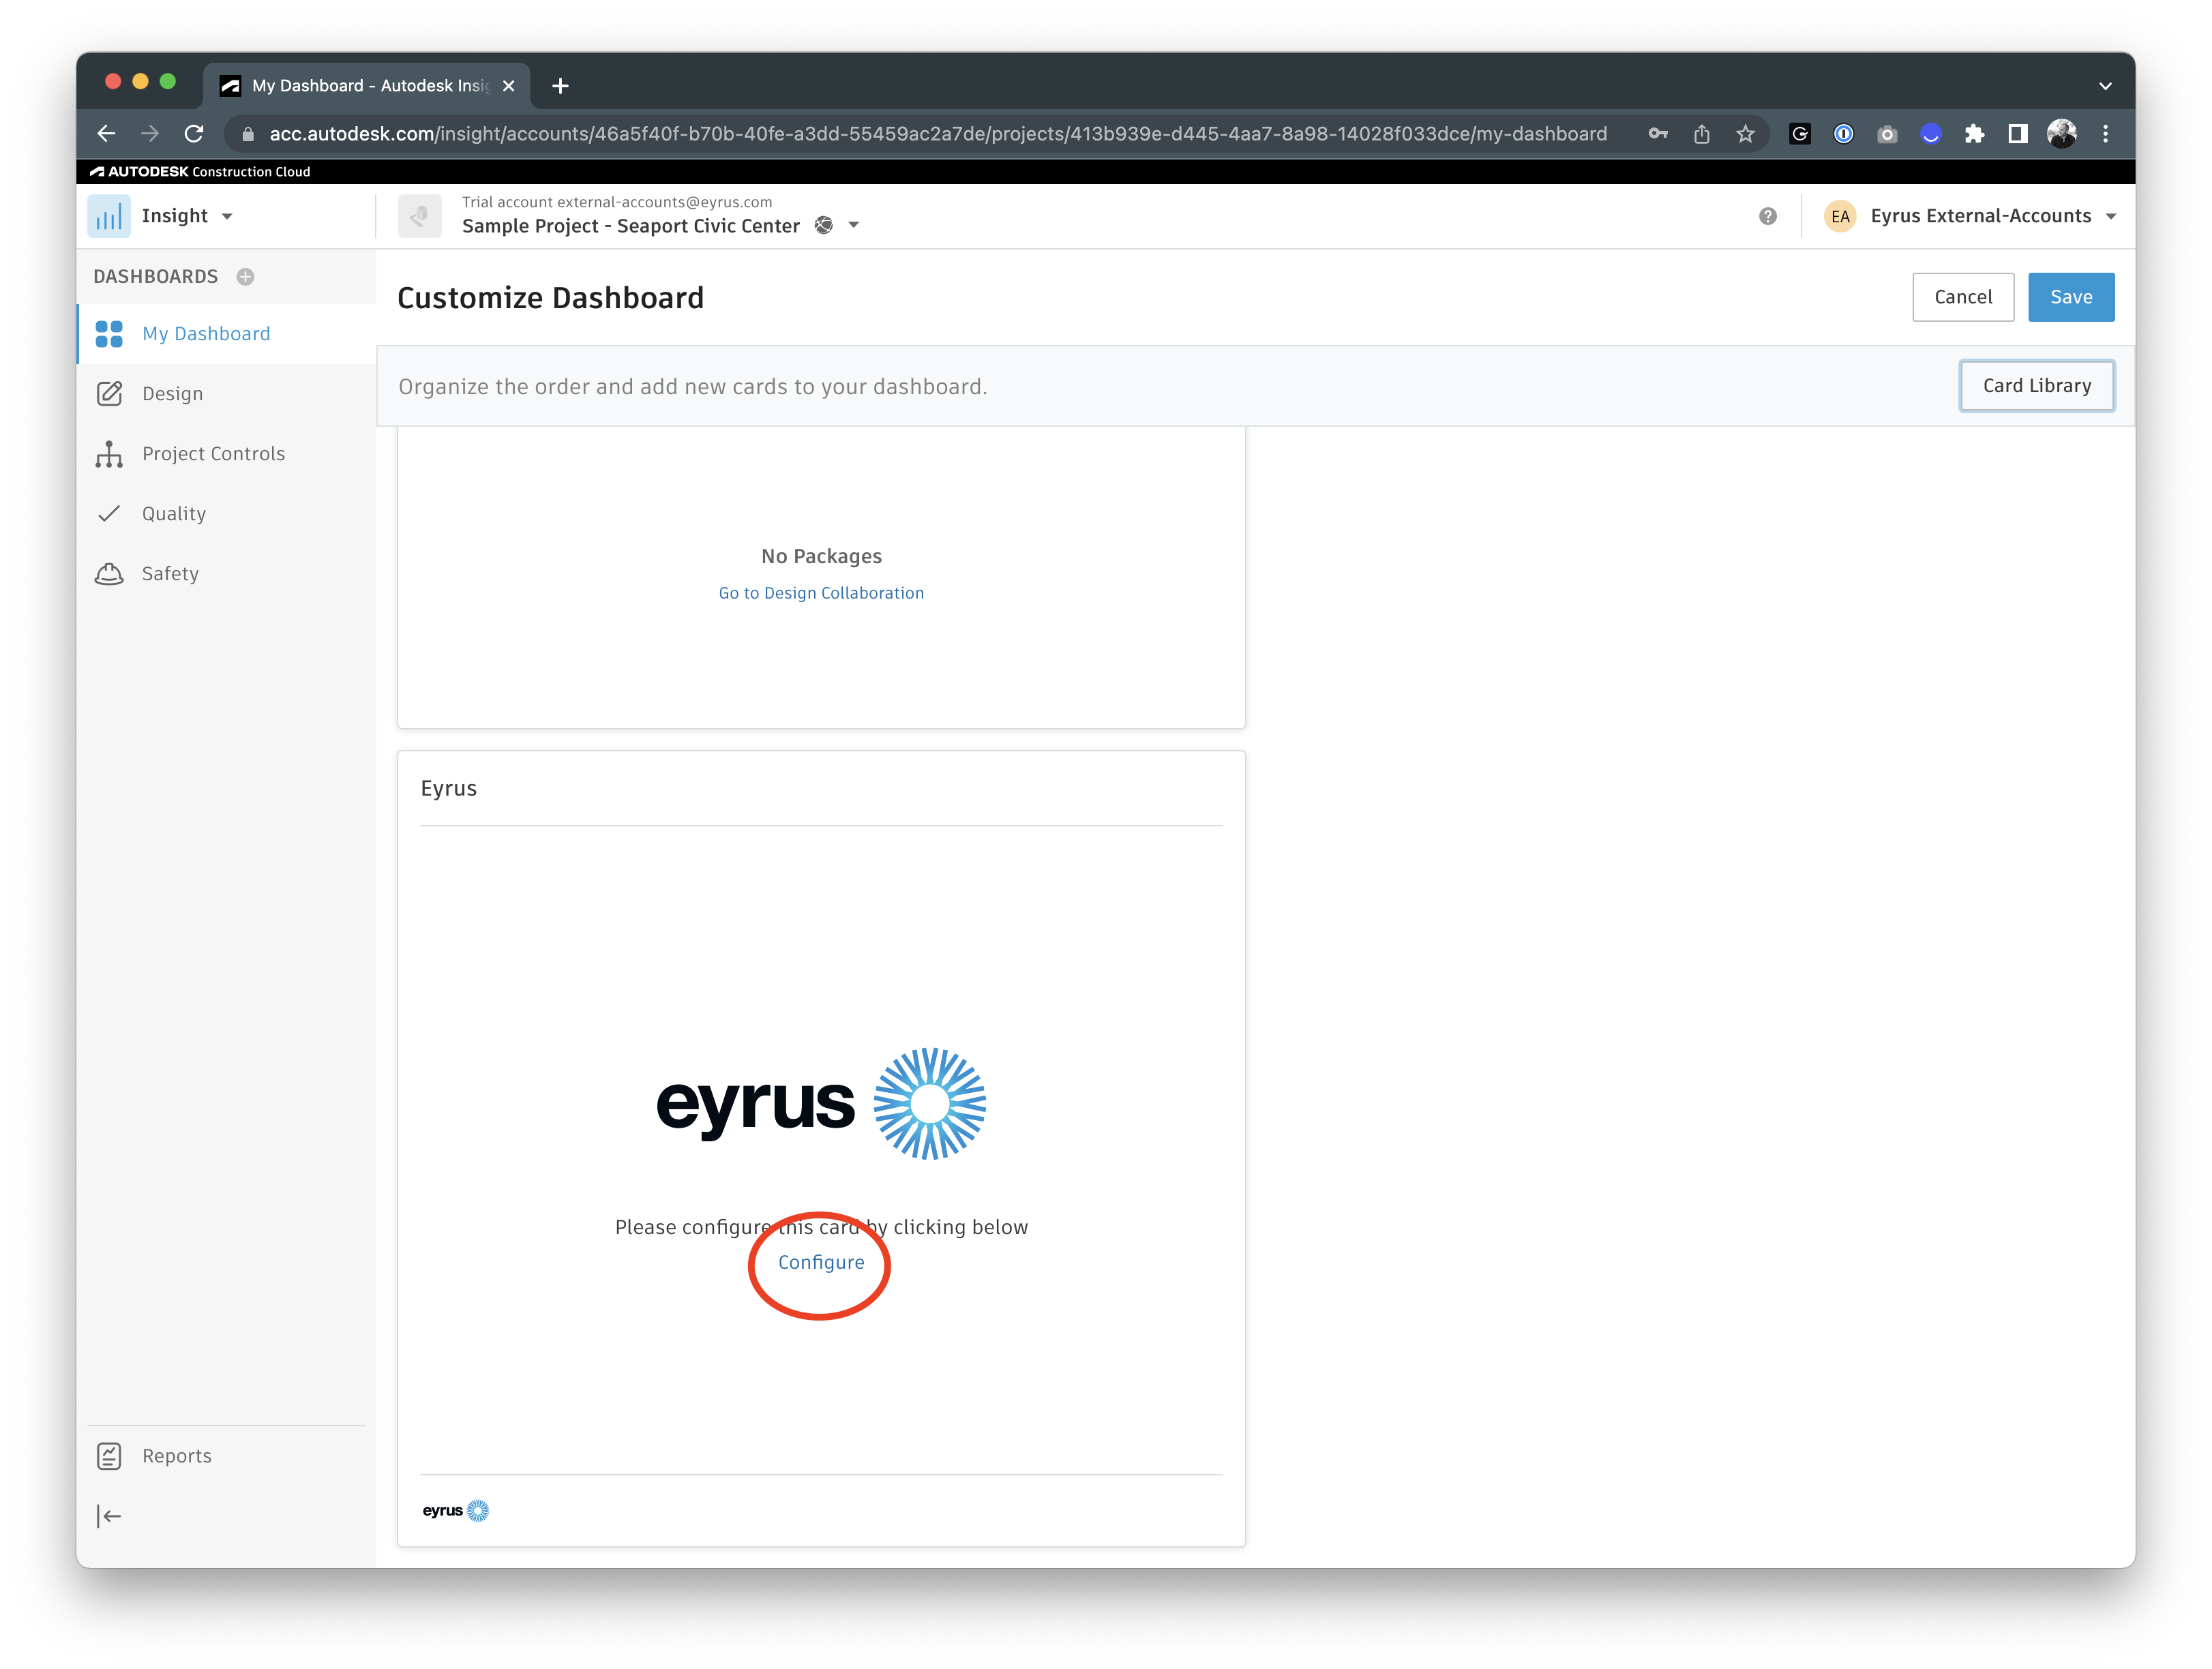
Task: Go forward in browser history
Action: [x=150, y=134]
